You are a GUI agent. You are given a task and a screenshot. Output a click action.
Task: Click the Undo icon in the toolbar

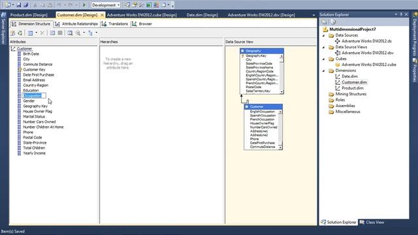pos(59,5)
